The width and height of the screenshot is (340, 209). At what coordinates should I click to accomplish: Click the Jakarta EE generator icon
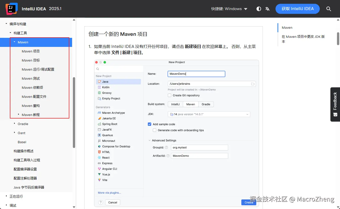click(x=99, y=118)
